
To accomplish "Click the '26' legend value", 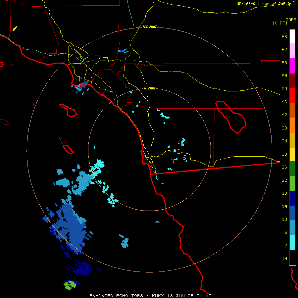I will pyautogui.click(x=284, y=167).
